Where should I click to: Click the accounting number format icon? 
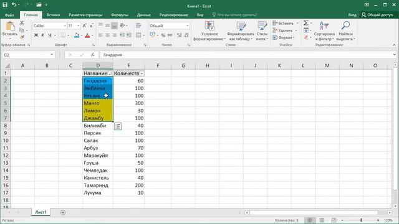tap(152, 35)
